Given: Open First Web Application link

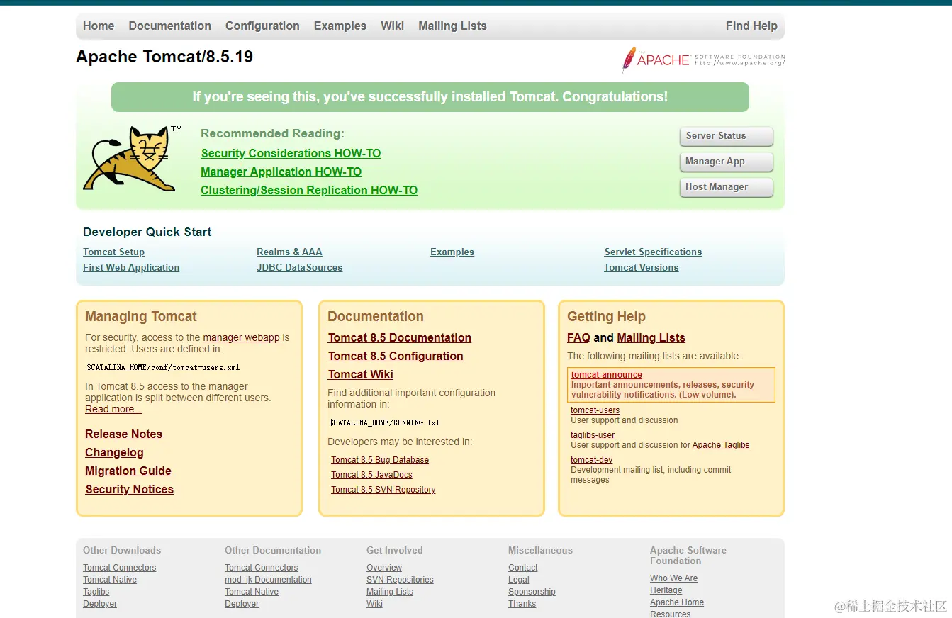Looking at the screenshot, I should coord(131,267).
